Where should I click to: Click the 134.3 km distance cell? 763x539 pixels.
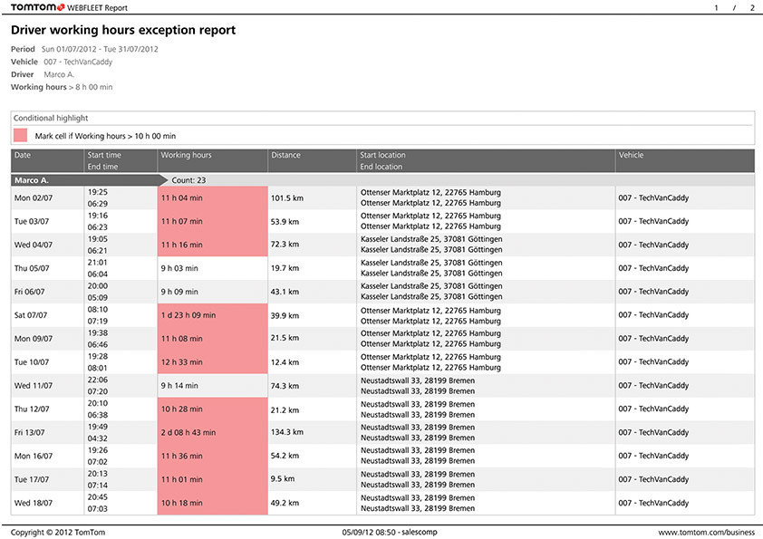287,433
